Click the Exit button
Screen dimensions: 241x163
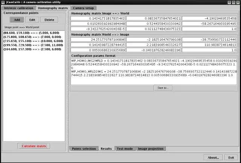[231, 157]
